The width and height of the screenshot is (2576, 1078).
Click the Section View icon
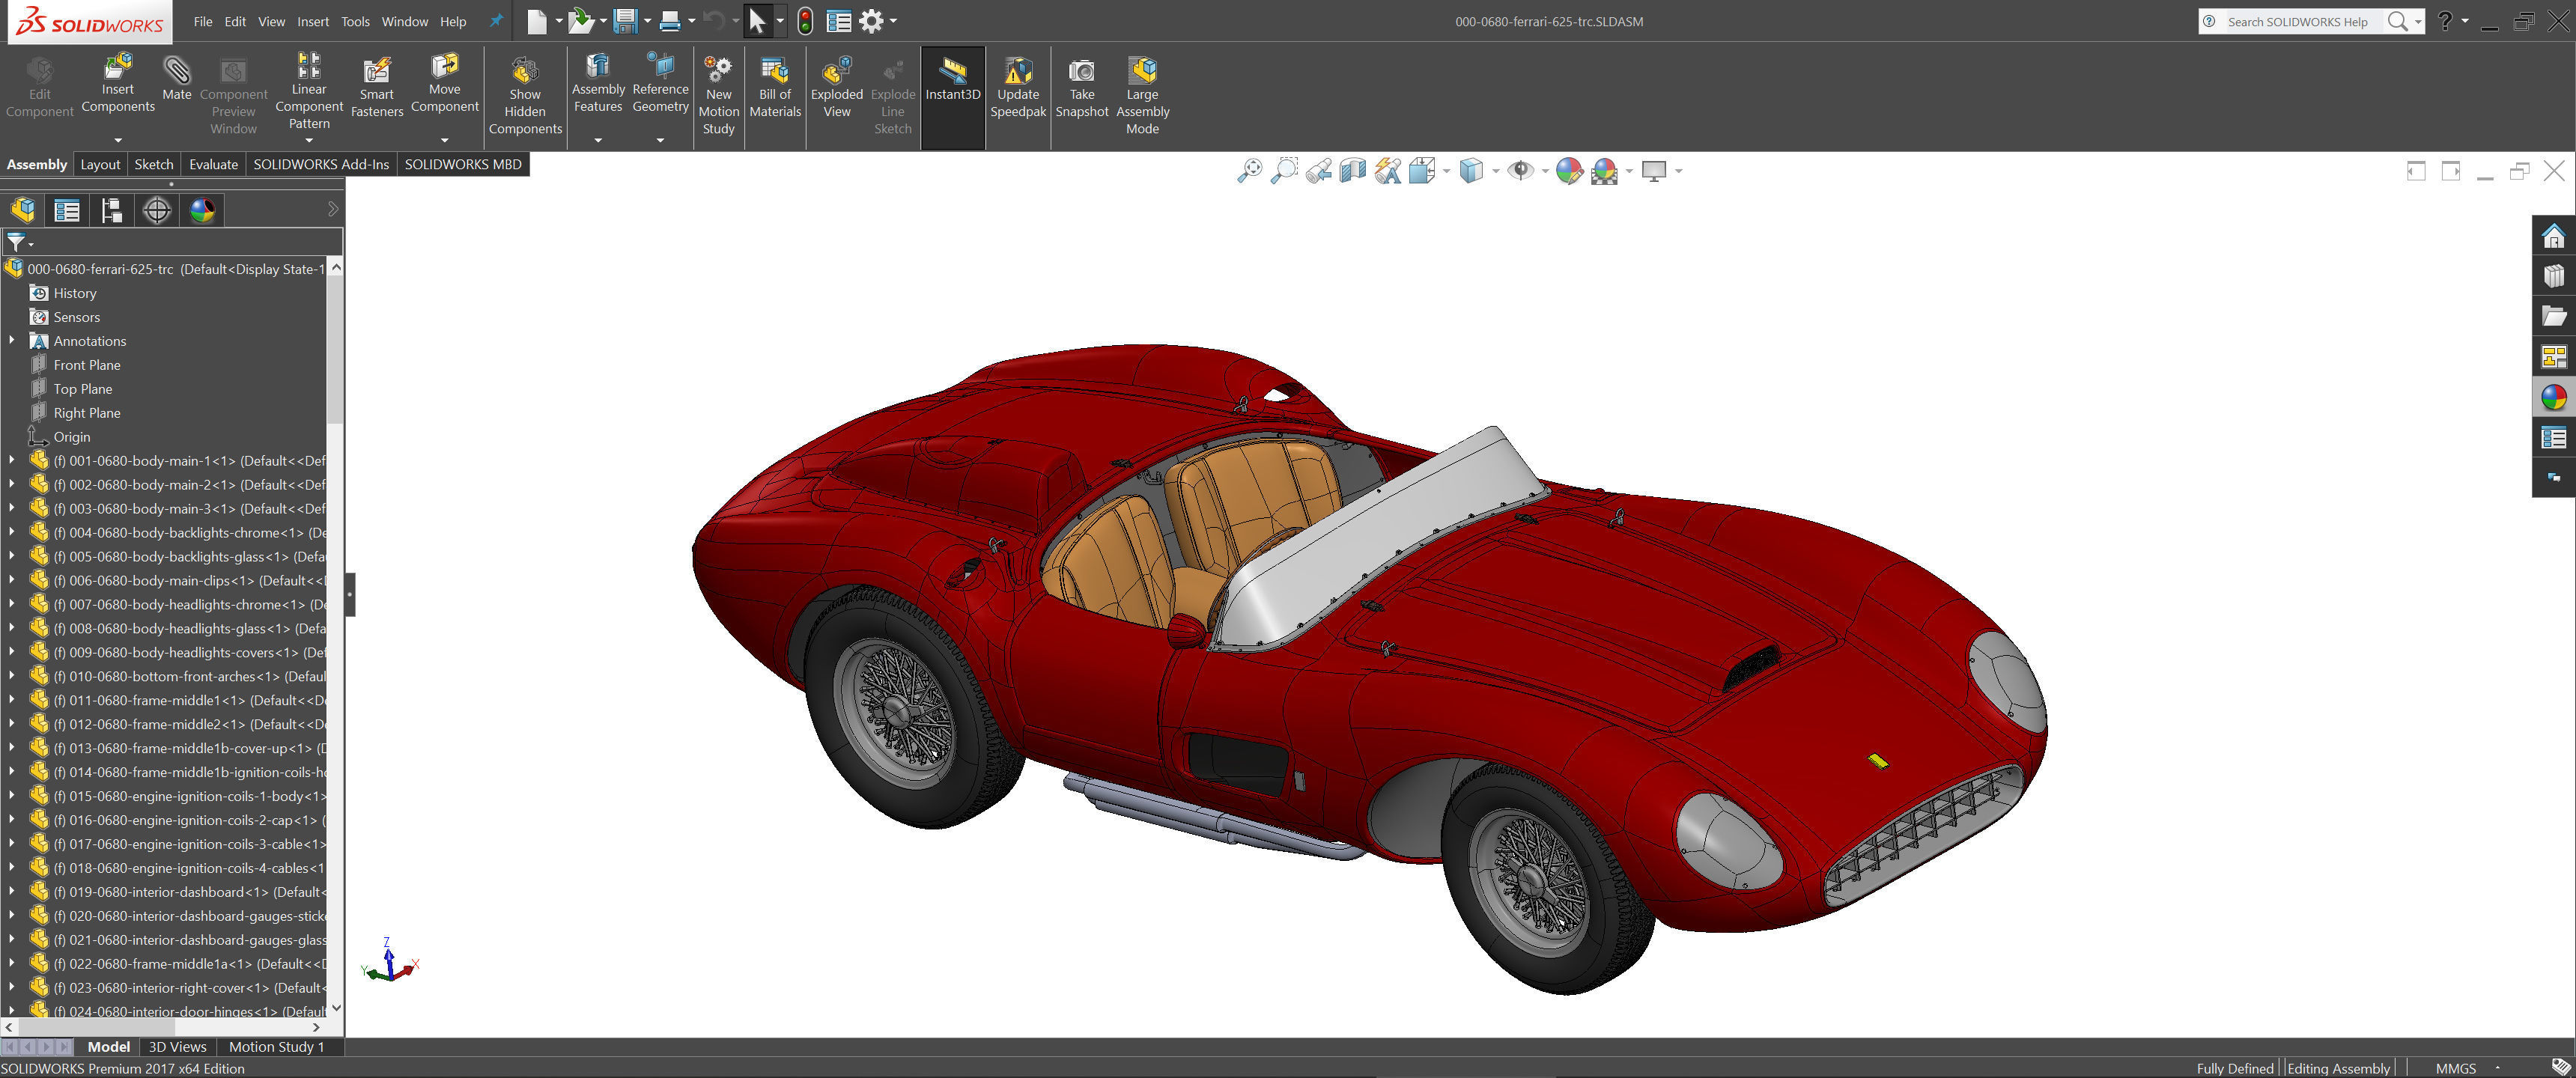tap(1352, 171)
